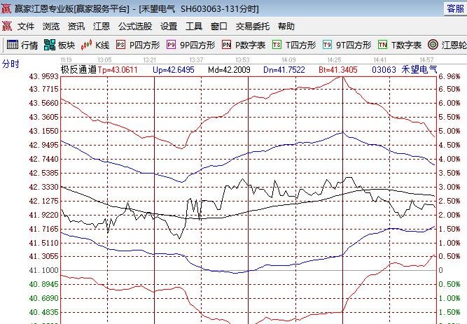Open the 公式选股 menu
Screen dimensions: 467x324
135,26
